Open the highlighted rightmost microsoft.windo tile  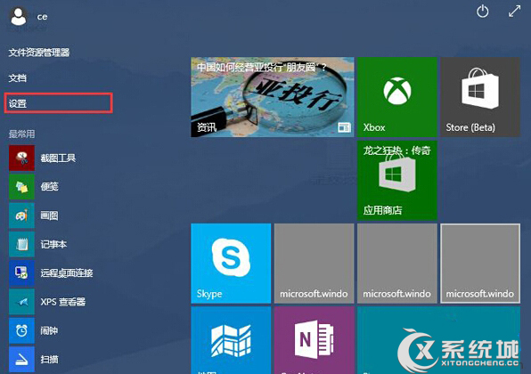(480, 264)
